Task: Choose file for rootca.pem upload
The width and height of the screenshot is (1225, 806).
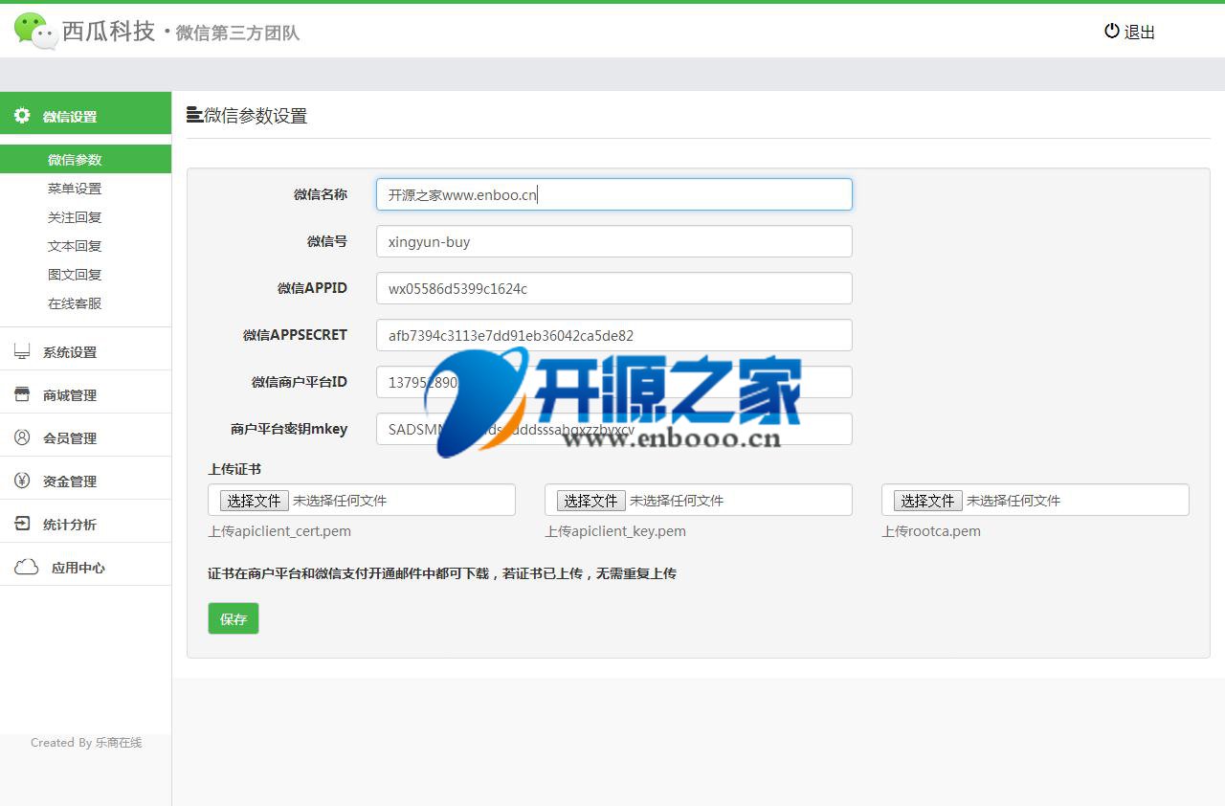Action: tap(928, 501)
